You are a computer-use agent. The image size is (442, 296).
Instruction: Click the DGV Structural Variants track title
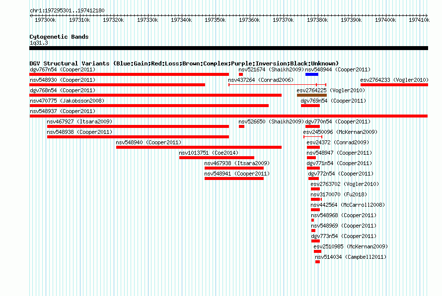click(x=184, y=63)
